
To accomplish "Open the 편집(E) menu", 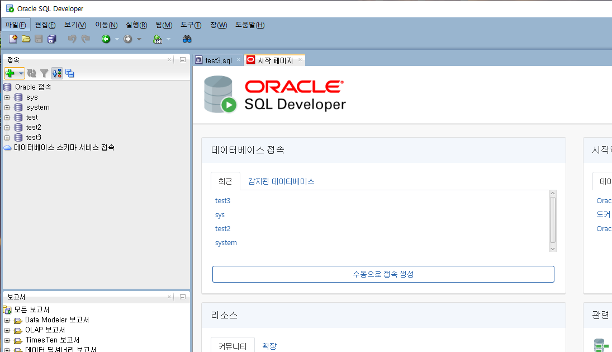I will 45,25.
